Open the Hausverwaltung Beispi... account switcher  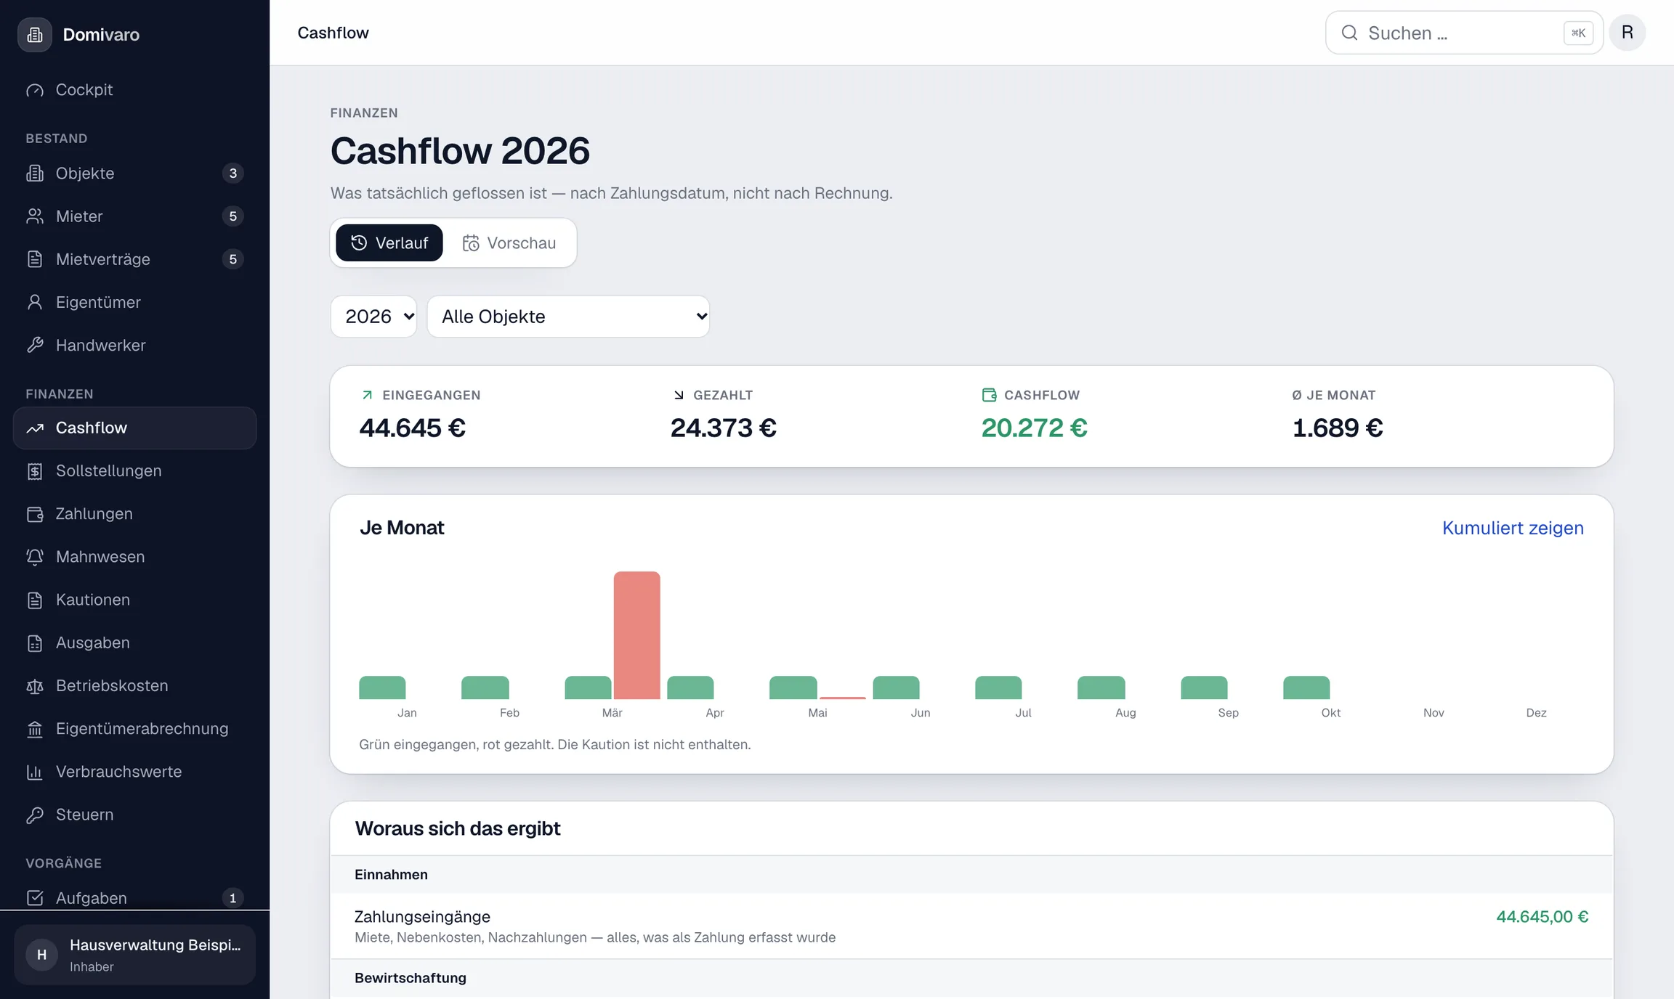tap(134, 955)
